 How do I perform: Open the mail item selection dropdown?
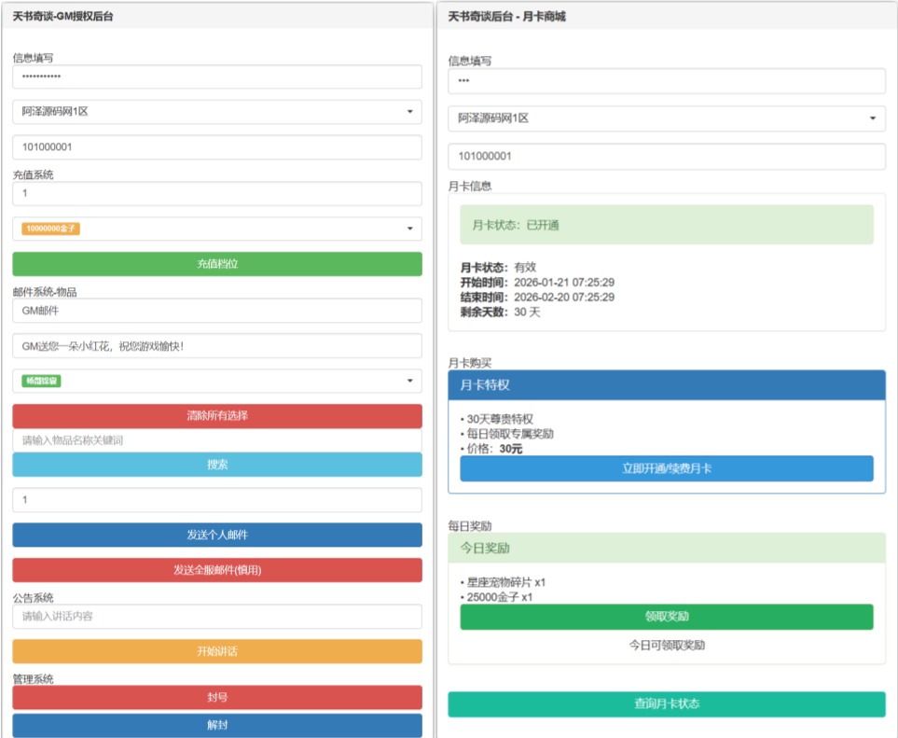[216, 381]
